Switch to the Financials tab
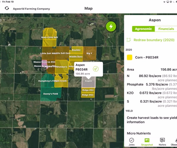 [166, 29]
